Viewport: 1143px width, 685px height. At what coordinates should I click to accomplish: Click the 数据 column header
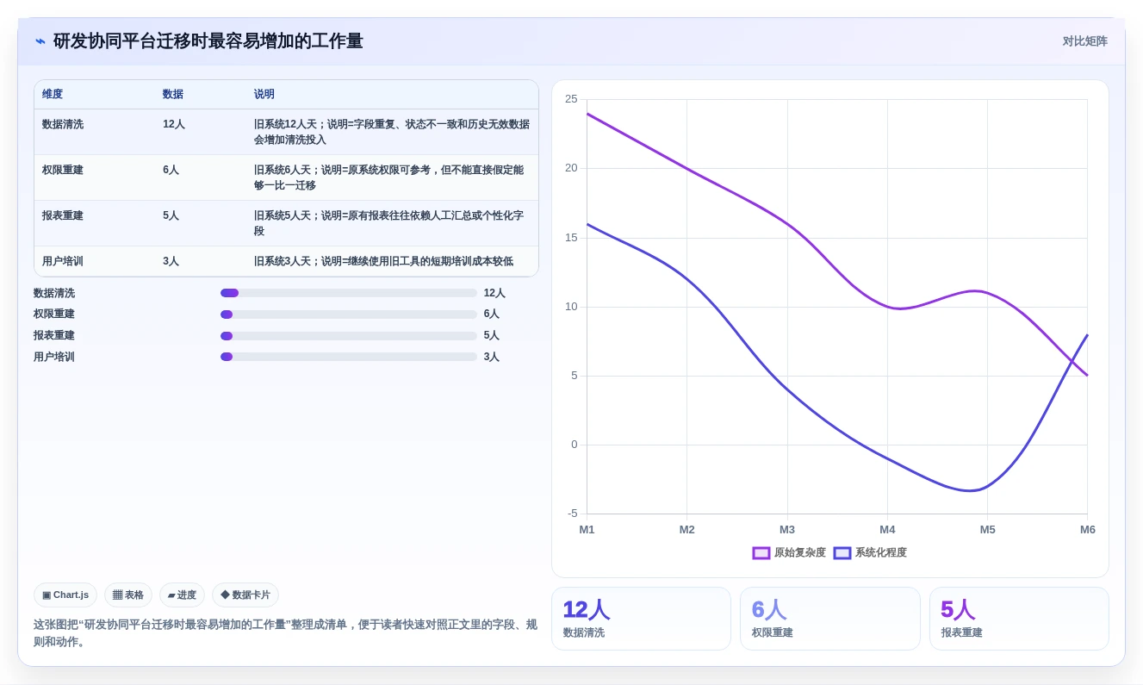click(x=173, y=95)
